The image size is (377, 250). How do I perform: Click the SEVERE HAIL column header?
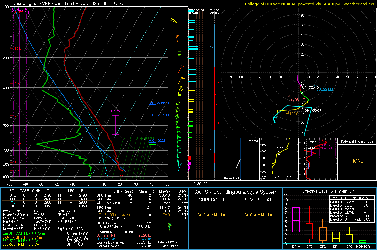coord(259,200)
